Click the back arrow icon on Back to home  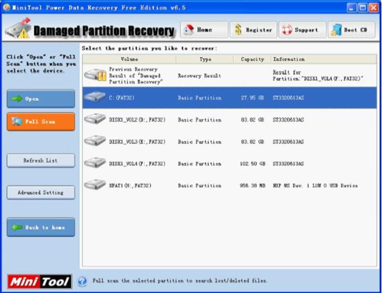17,227
